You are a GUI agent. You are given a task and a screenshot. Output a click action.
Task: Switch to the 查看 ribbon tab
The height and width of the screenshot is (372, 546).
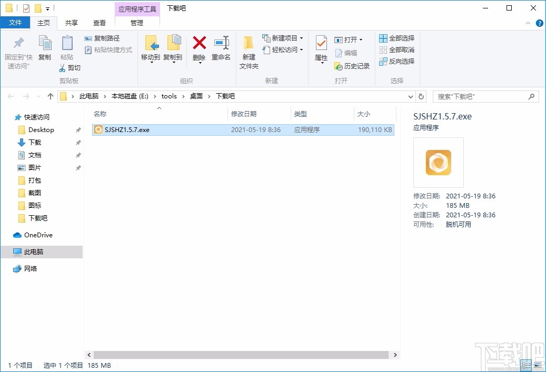point(100,23)
